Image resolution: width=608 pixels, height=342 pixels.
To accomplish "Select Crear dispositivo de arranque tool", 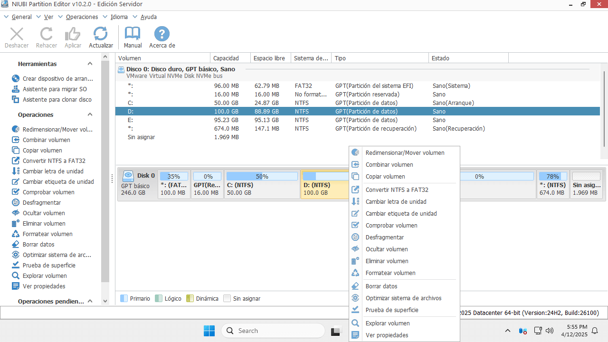I will click(x=57, y=79).
